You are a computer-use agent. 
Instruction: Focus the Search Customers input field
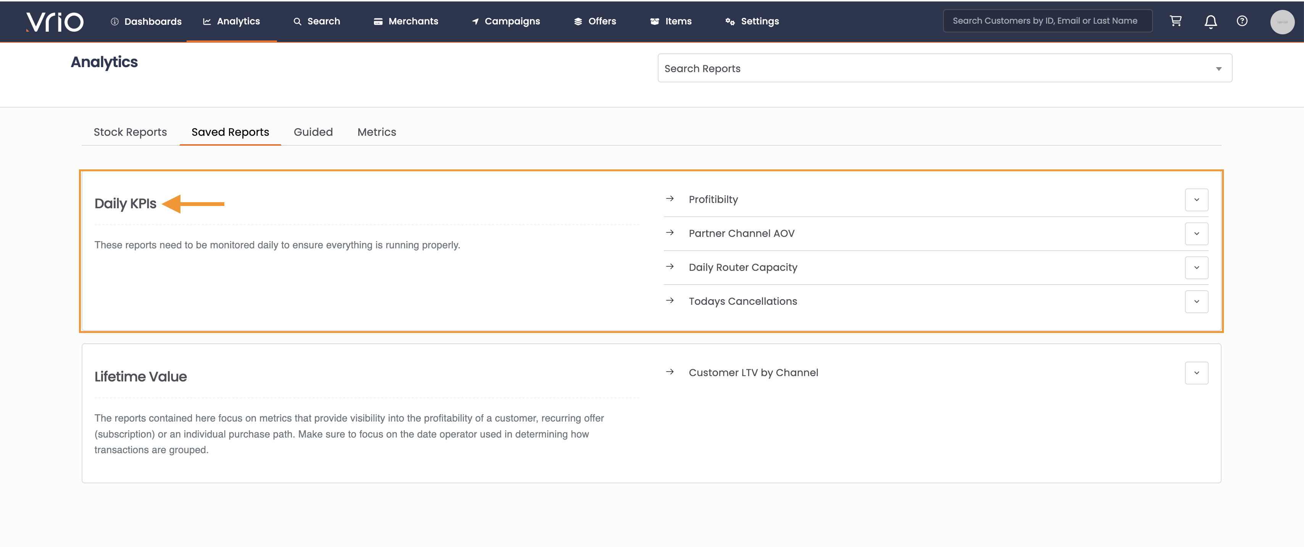[x=1047, y=21]
